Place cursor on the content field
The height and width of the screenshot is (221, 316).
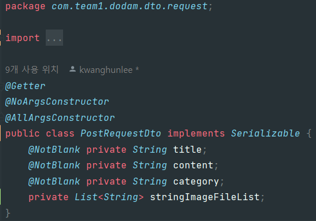tap(193, 165)
